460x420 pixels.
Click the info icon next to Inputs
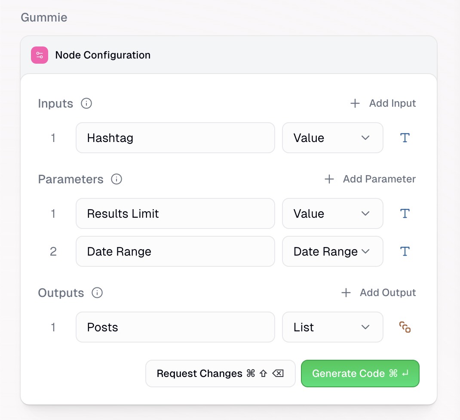[x=86, y=103]
